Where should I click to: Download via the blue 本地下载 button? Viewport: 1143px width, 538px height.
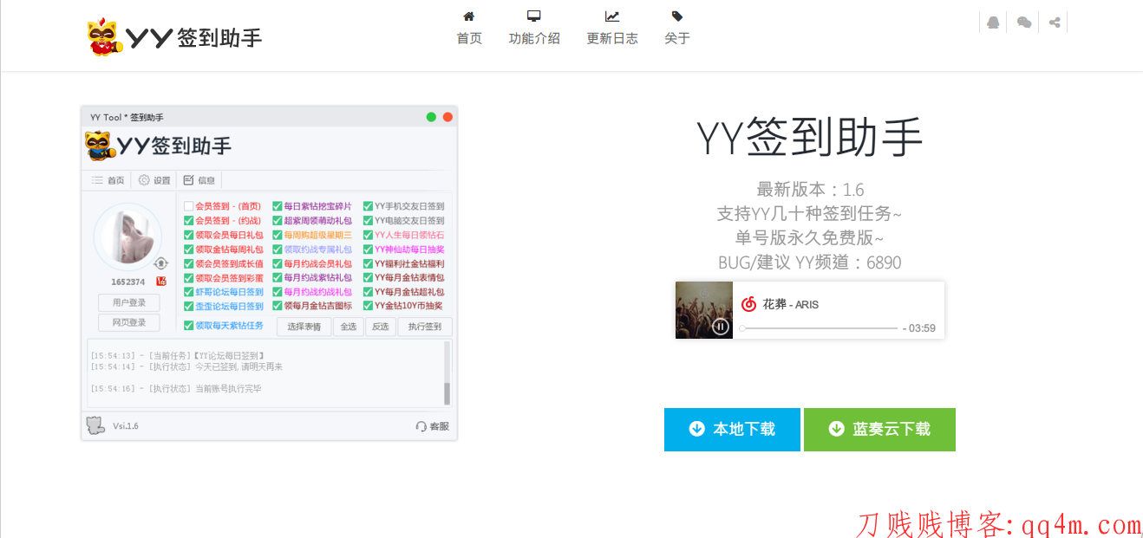pyautogui.click(x=732, y=430)
